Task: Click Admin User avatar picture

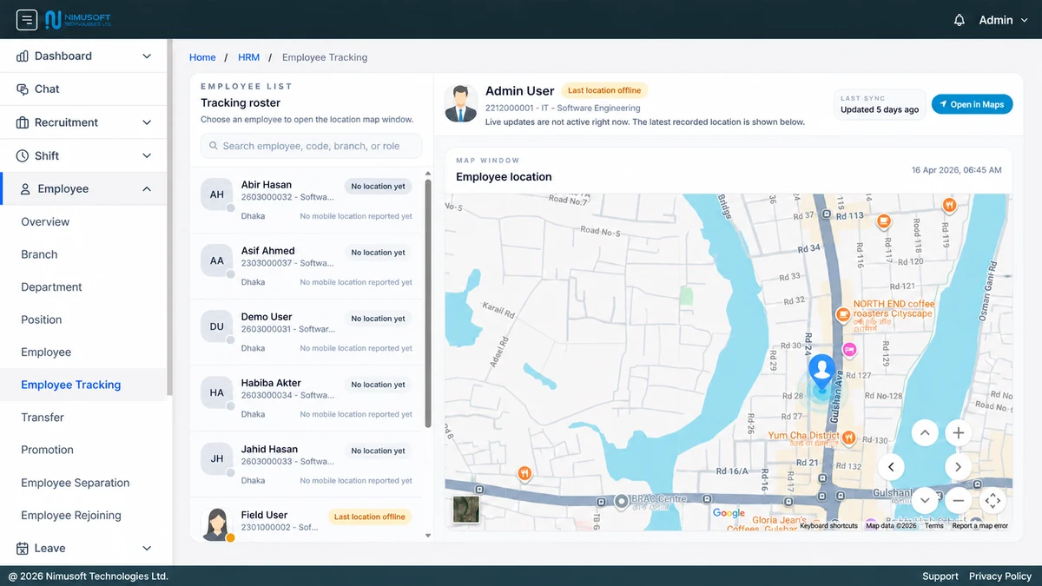Action: point(462,104)
